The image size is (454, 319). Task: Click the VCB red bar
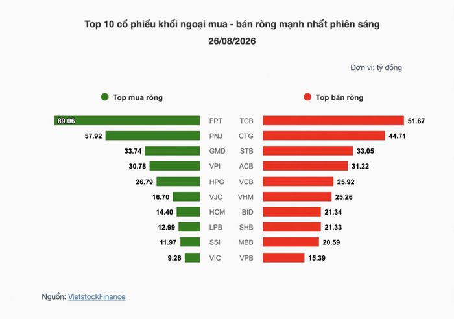[298, 182]
